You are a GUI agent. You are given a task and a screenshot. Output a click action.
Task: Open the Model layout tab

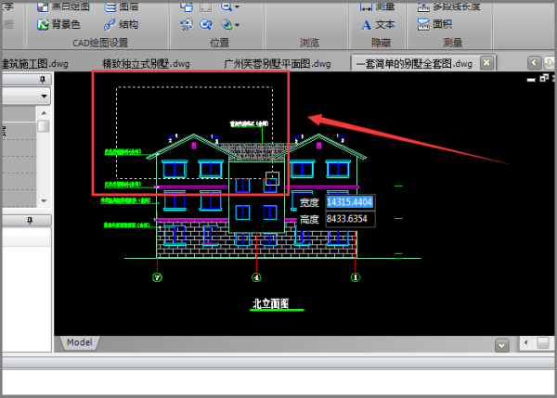tap(79, 342)
